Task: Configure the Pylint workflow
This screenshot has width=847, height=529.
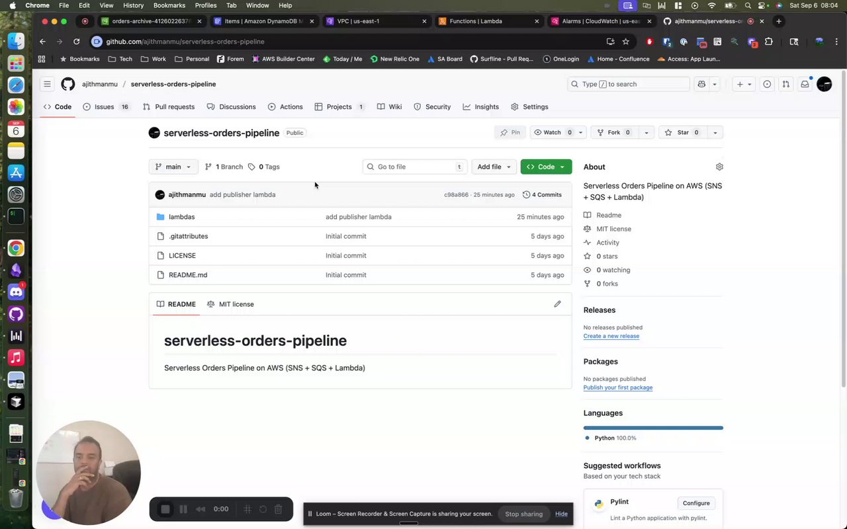Action: (695, 503)
